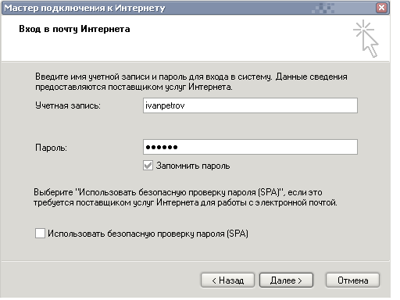Click the wizard cursor icon in header
The width and height of the screenshot is (400, 300).
coord(366,38)
